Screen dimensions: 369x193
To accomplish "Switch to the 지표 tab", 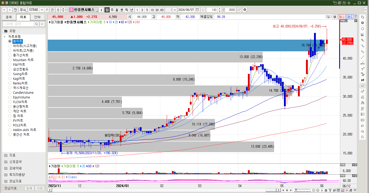I will (23, 17).
